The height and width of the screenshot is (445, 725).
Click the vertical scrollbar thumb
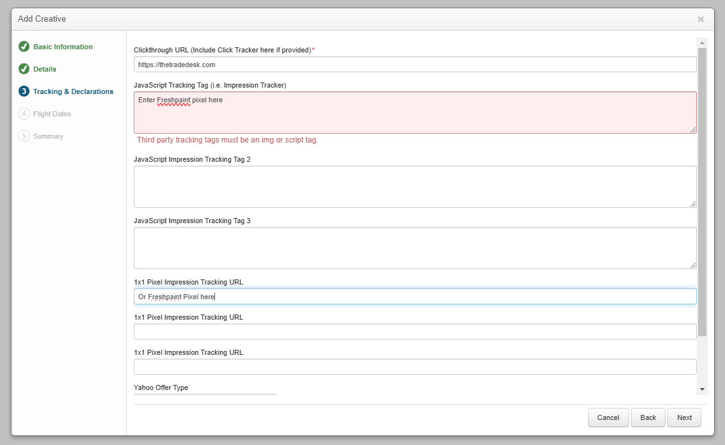click(x=702, y=192)
